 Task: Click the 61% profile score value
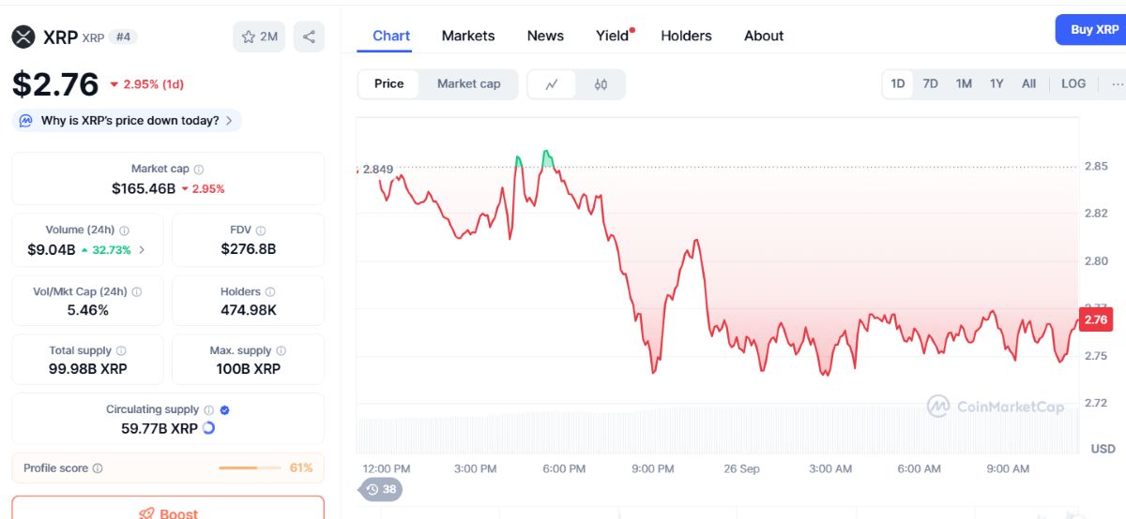[x=301, y=468]
